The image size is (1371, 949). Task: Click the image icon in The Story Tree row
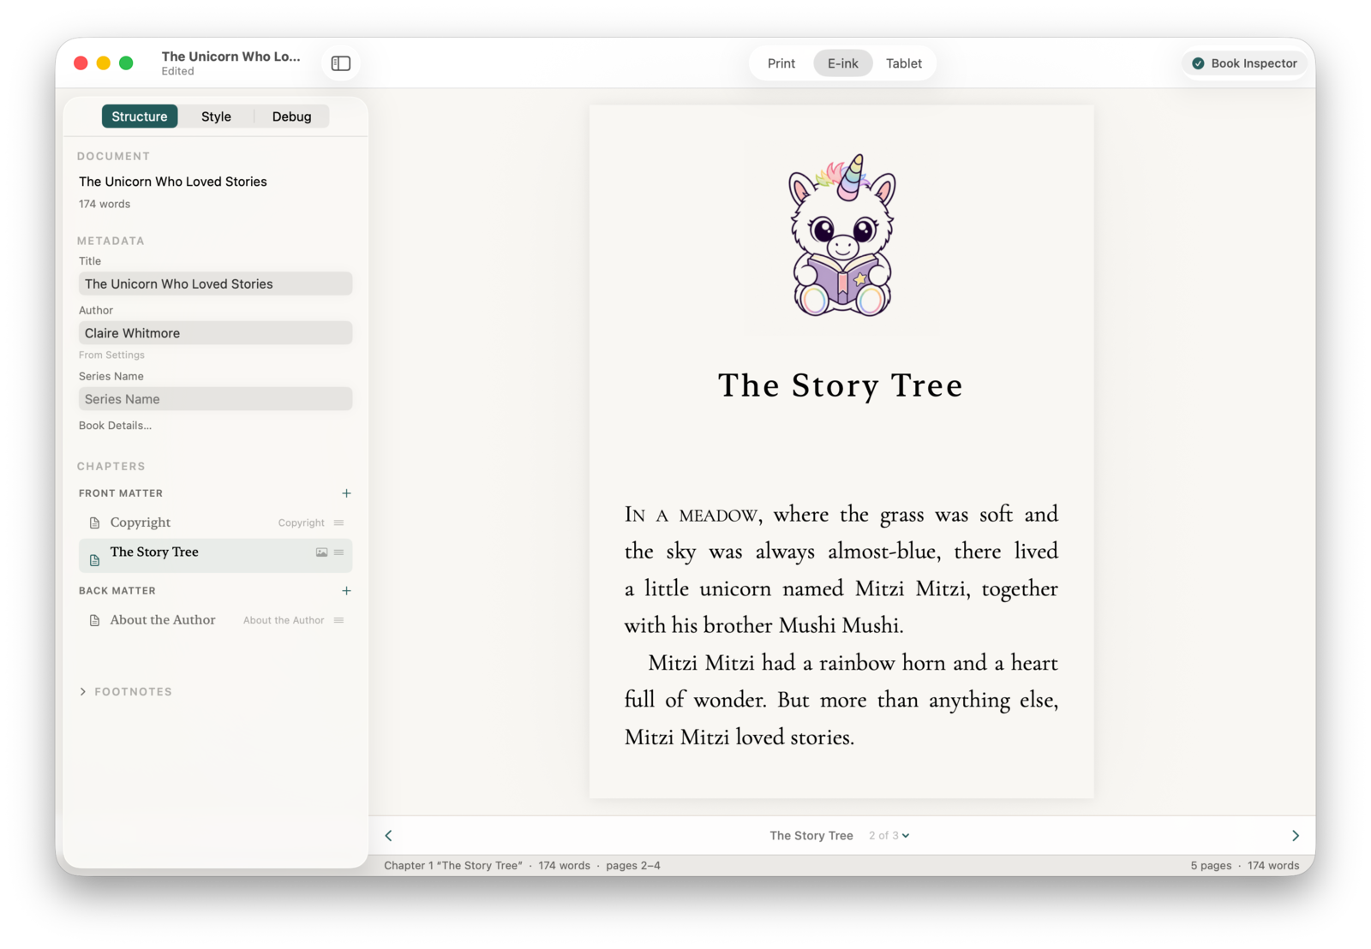[x=321, y=552]
